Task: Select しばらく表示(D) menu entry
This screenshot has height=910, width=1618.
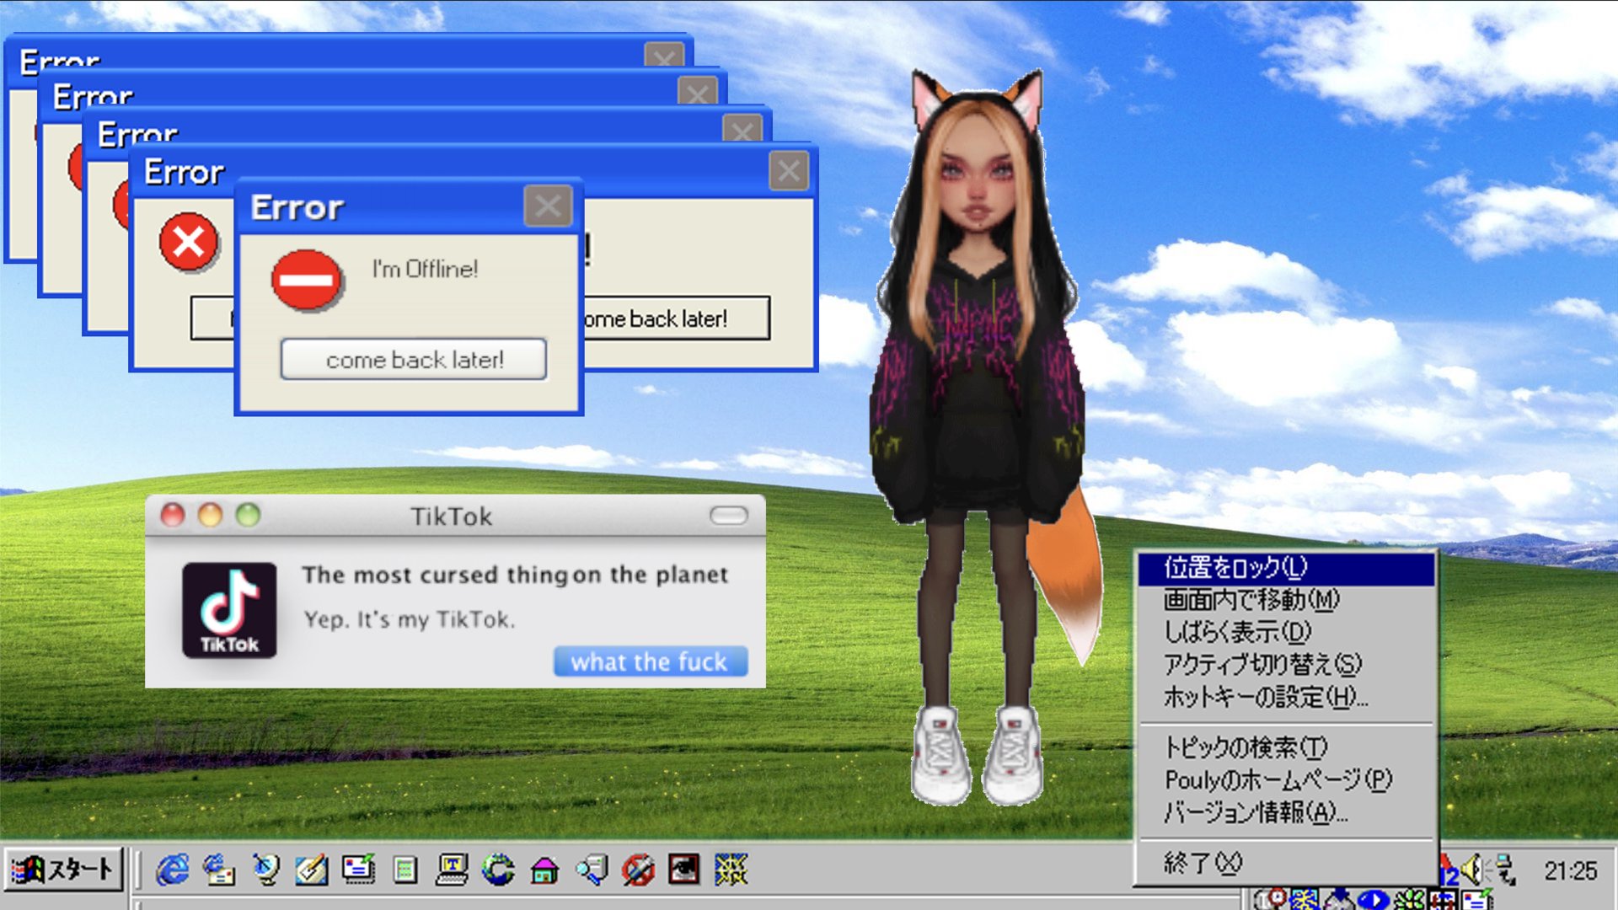Action: pyautogui.click(x=1286, y=632)
